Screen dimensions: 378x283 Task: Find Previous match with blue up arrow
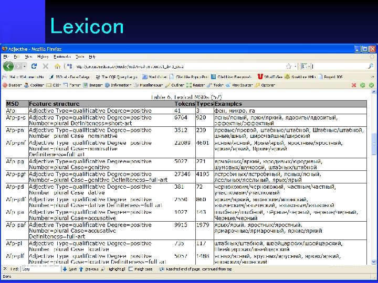(x=89, y=269)
